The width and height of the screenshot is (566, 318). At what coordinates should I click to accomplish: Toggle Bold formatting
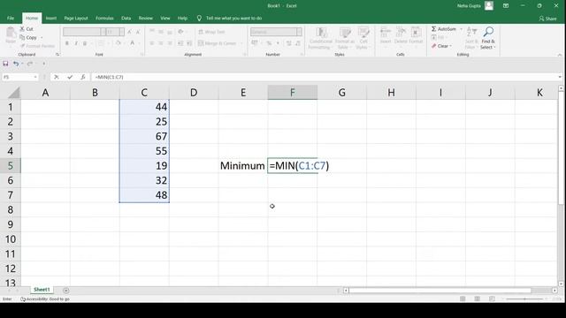[x=67, y=43]
